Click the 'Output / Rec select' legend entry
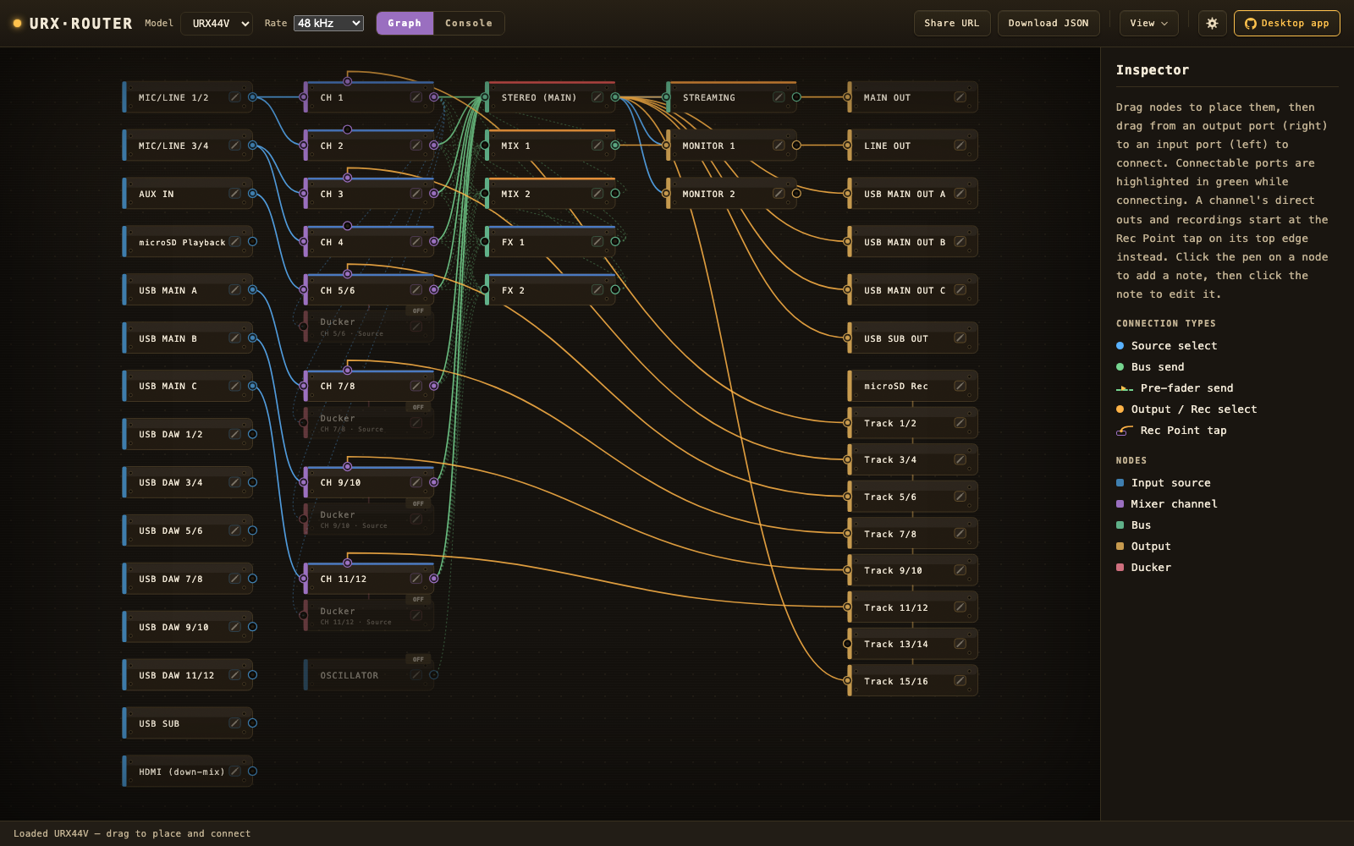The height and width of the screenshot is (846, 1354). (1186, 409)
